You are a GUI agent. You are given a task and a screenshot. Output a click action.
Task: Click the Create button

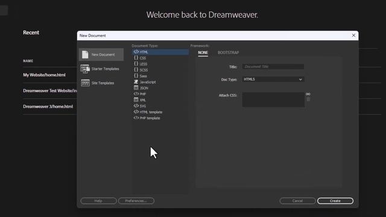(335, 201)
